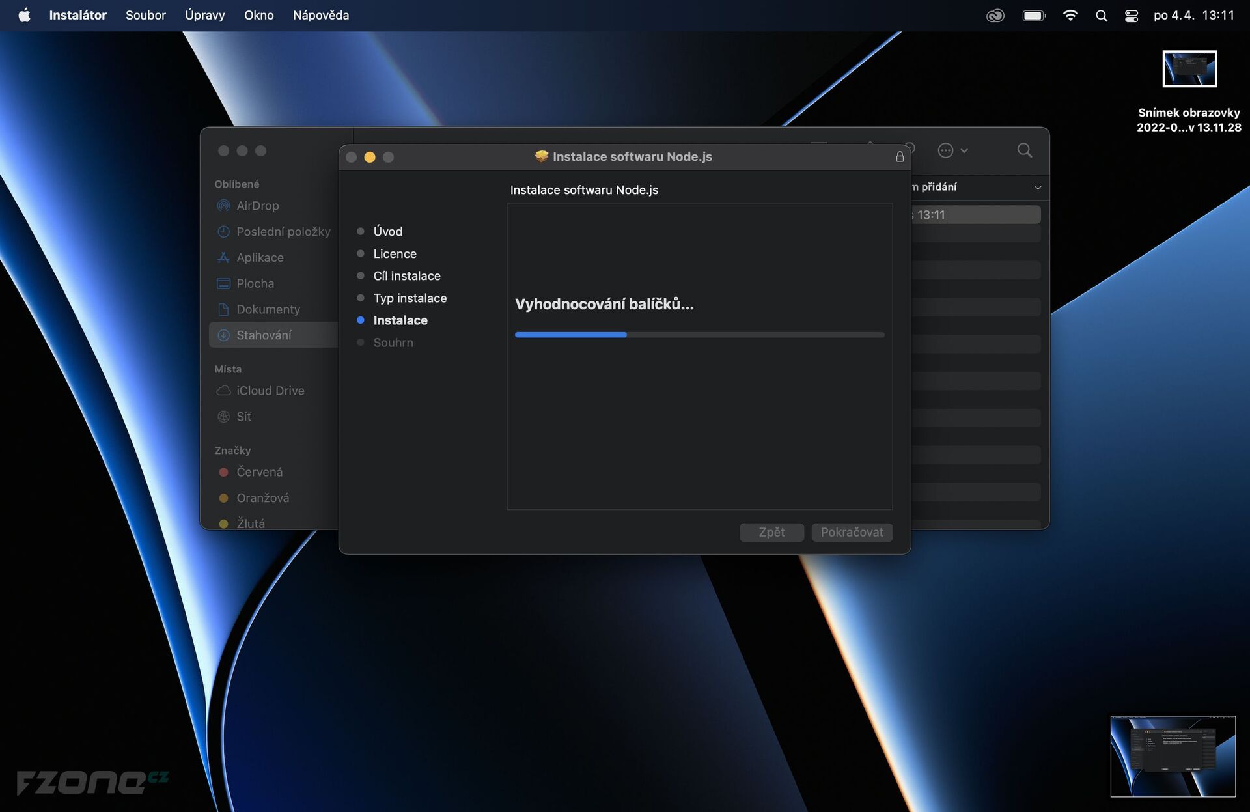Check the battery status icon
1250x812 pixels.
(1034, 15)
